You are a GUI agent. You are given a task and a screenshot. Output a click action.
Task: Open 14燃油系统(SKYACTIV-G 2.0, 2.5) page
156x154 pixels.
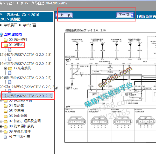(26, 64)
